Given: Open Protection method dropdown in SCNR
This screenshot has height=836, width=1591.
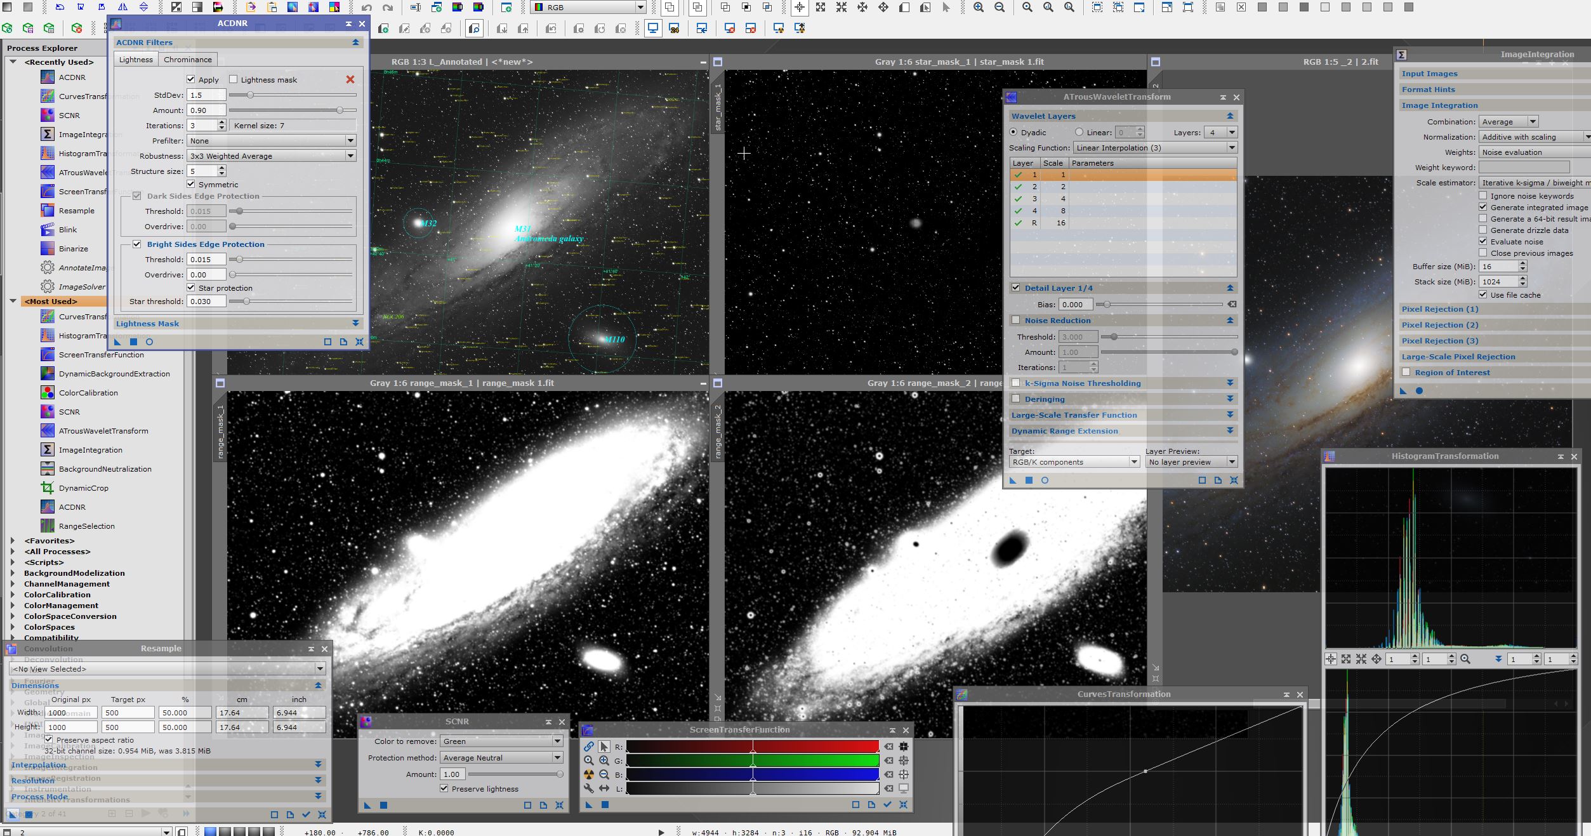Looking at the screenshot, I should (x=501, y=757).
